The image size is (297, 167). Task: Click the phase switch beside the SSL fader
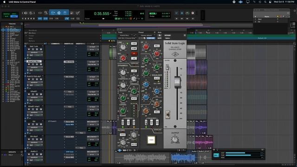click(168, 115)
